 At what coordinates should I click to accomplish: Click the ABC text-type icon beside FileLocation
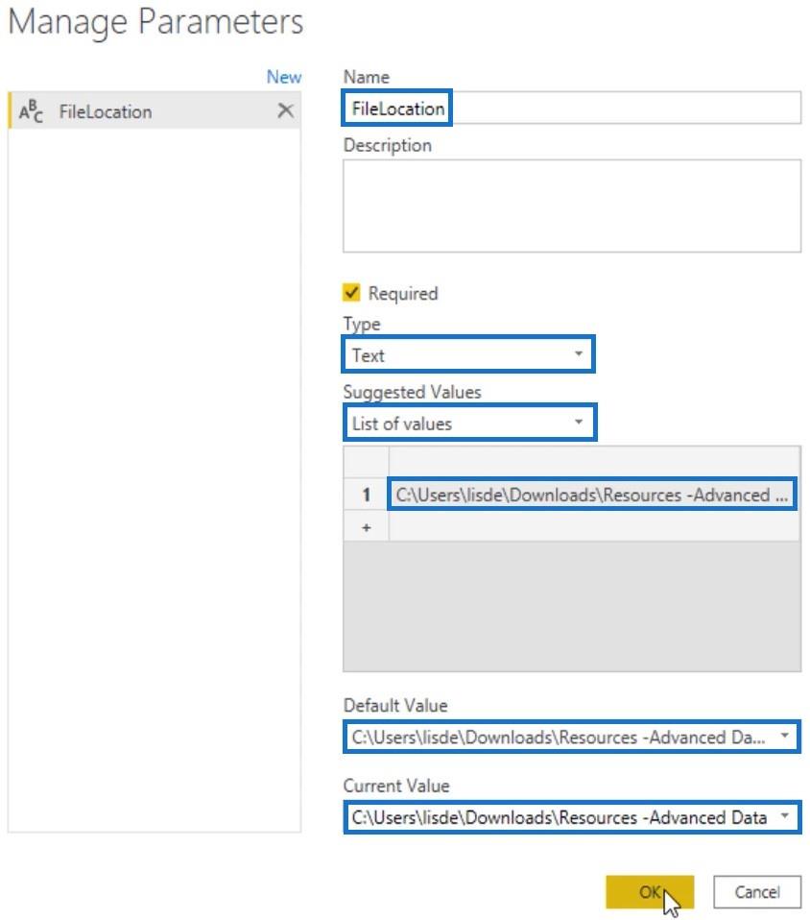[x=32, y=112]
